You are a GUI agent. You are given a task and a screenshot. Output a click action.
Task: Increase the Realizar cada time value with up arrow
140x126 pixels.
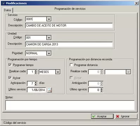36,71
